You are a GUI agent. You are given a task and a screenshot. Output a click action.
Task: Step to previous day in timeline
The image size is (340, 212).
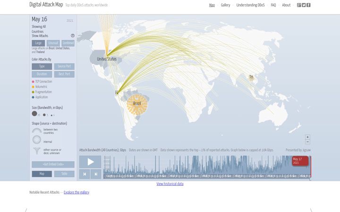(85, 174)
